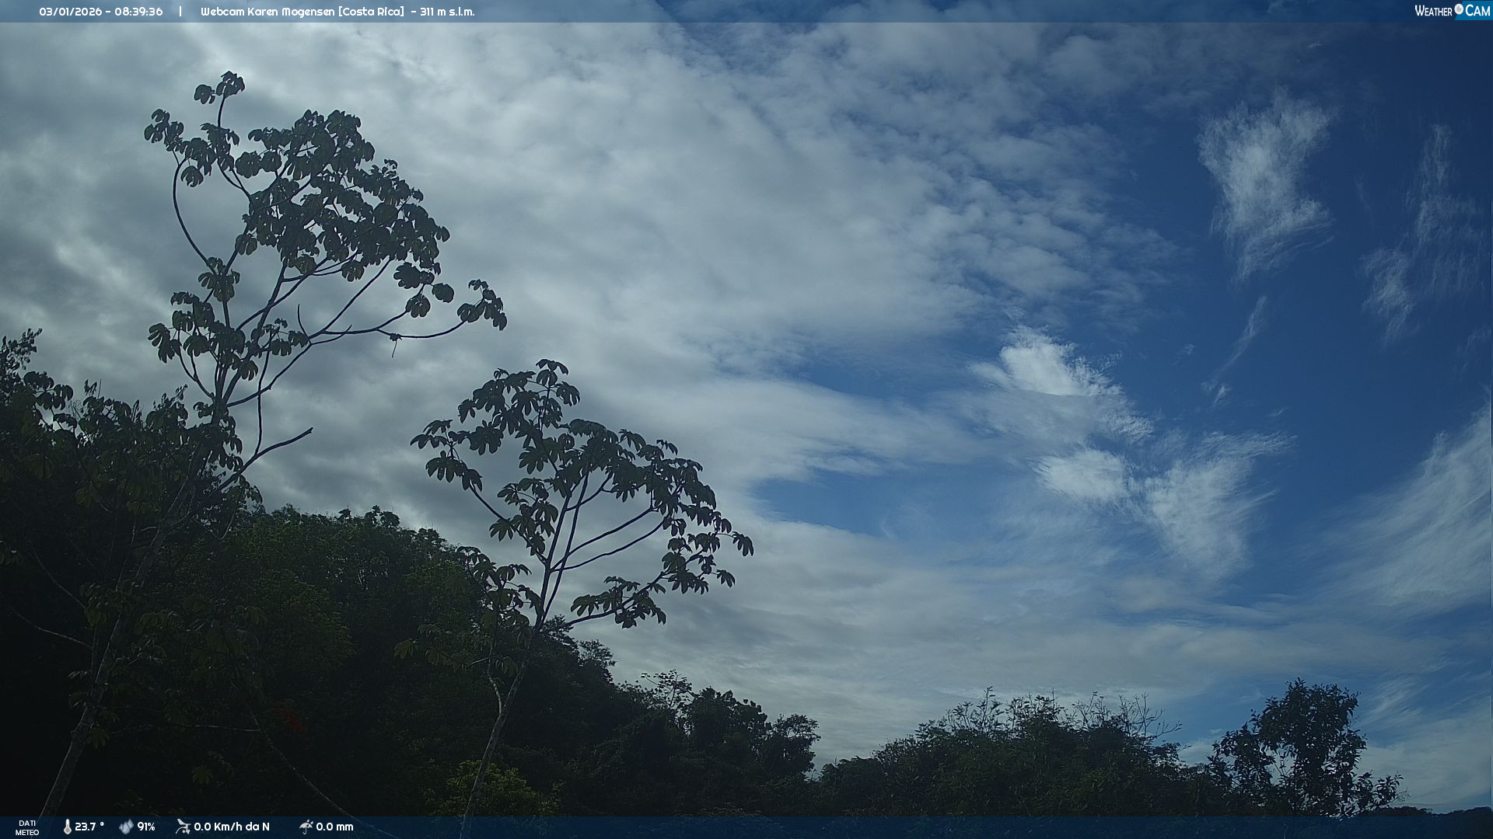Click the Webcam Karen Mogensen title
Screen dimensions: 1493x839
point(268,12)
